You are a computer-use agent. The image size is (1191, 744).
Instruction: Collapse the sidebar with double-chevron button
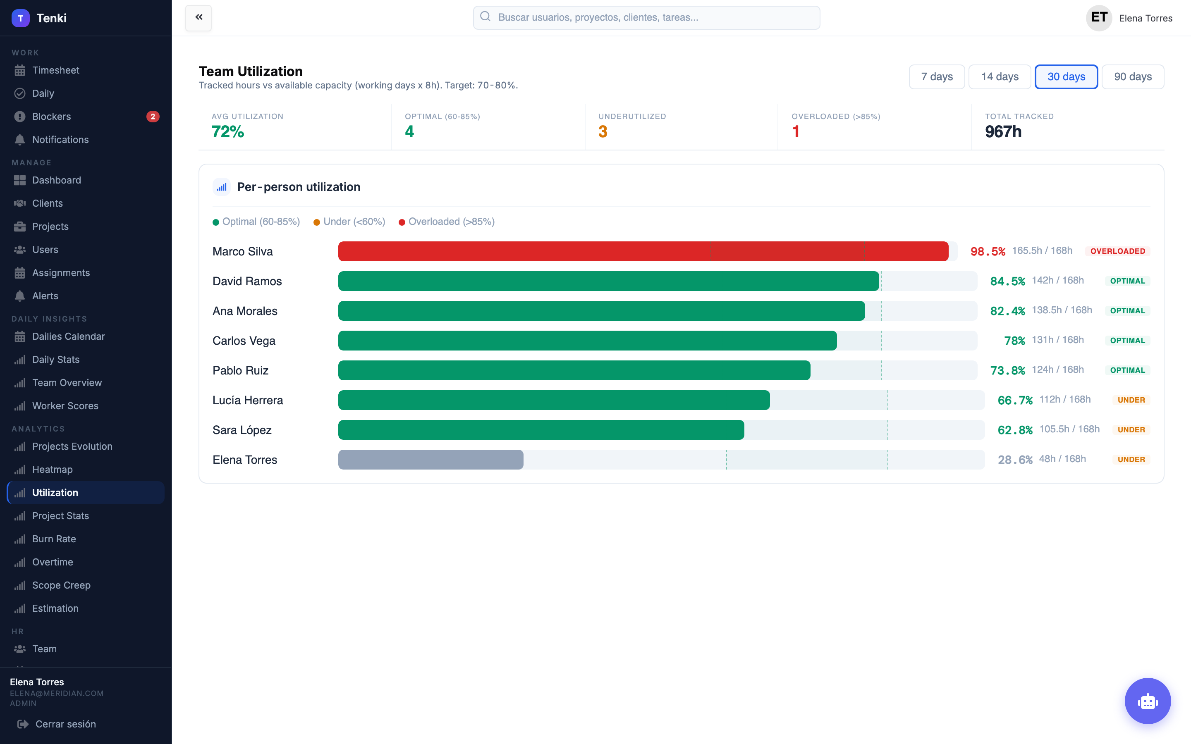point(198,18)
